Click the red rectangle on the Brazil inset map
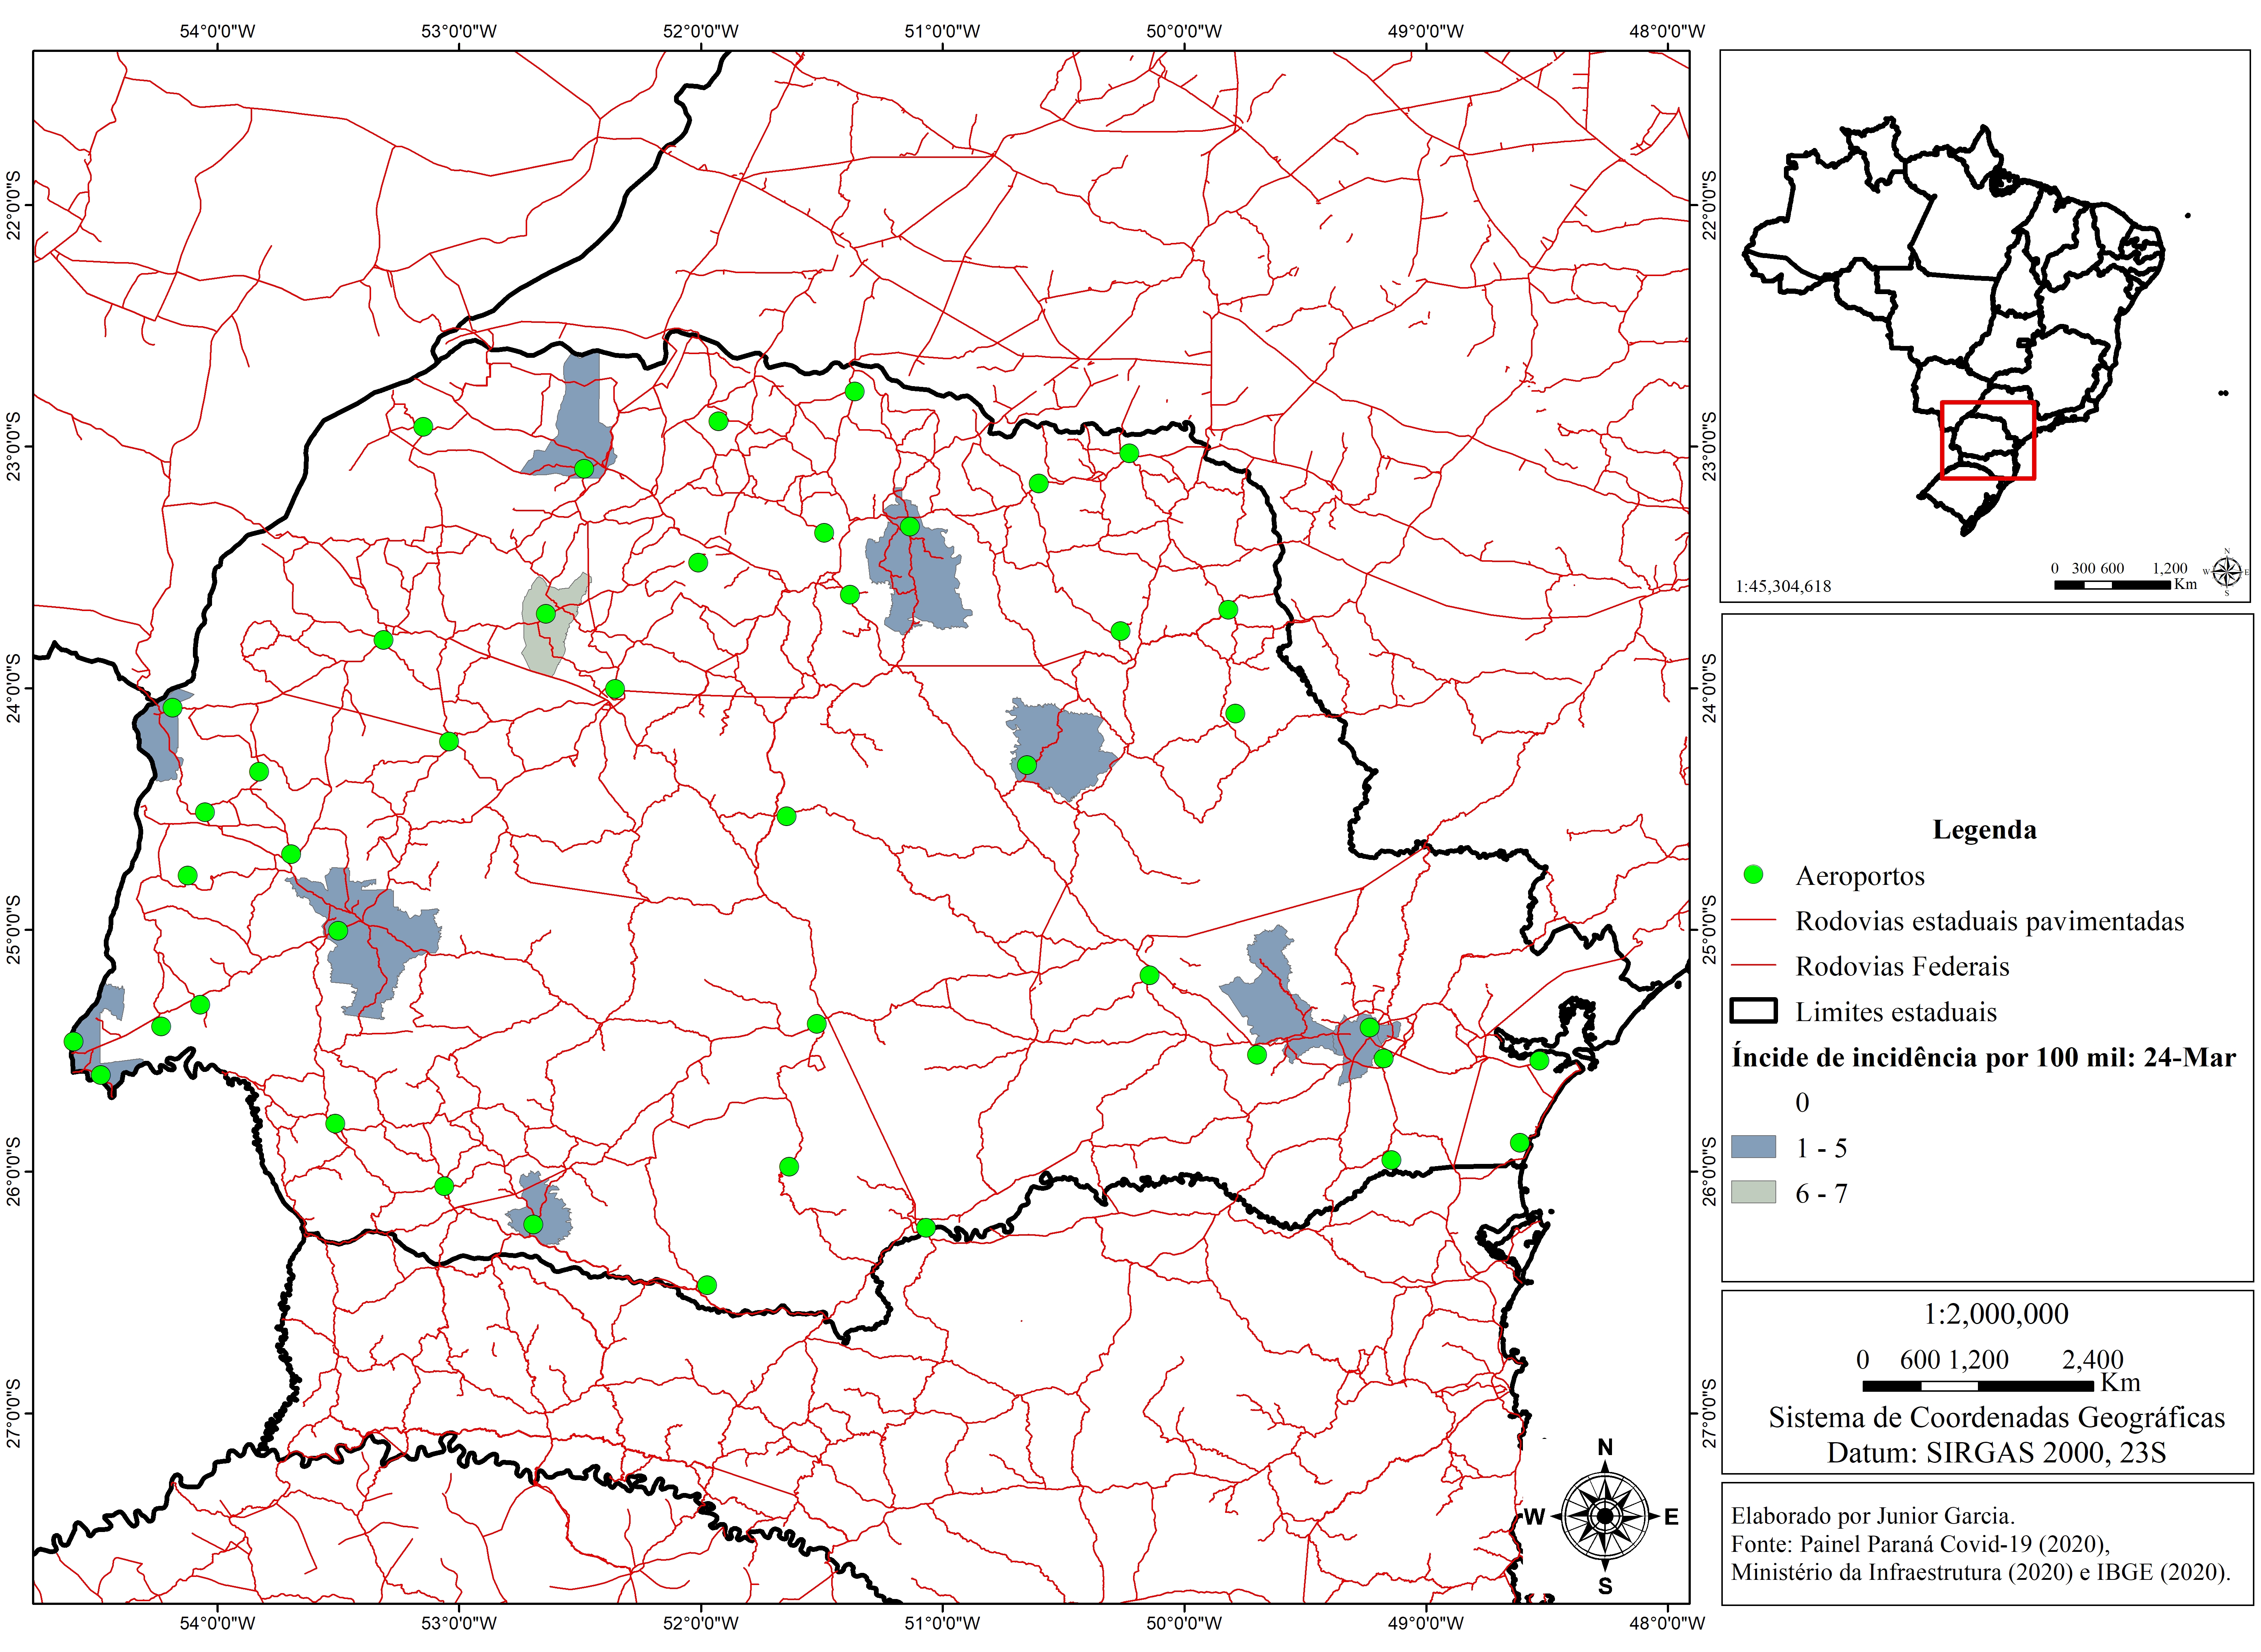This screenshot has height=1652, width=2261. [x=1987, y=440]
